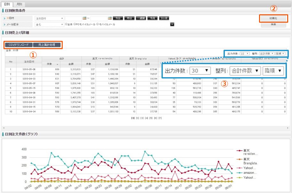292x193 pixels.
Task: Switch to the 月別 tab
Action: click(x=19, y=4)
